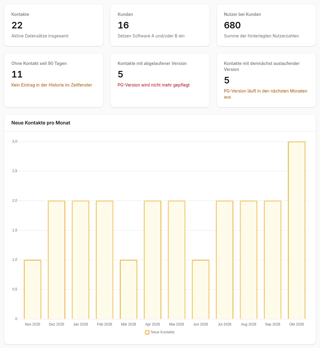Screen dimensions: 320x348
Task: Click the 1,5 y-axis label
Action: (x=15, y=230)
